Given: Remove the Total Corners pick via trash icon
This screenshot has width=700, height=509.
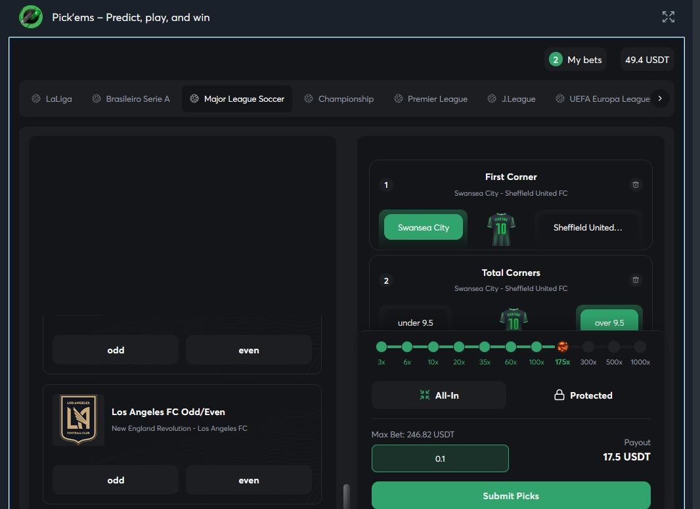Looking at the screenshot, I should tap(636, 280).
